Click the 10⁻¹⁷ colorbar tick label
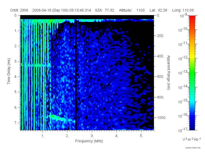The image size is (205, 153). tap(183, 130)
